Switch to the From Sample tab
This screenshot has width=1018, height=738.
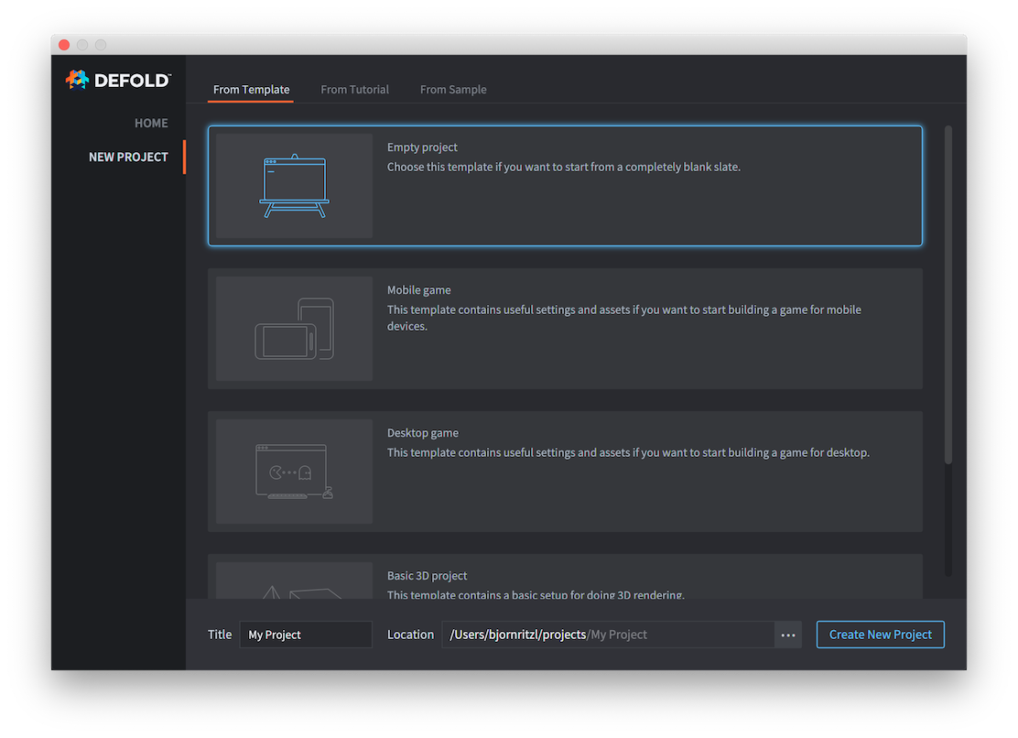pos(453,90)
